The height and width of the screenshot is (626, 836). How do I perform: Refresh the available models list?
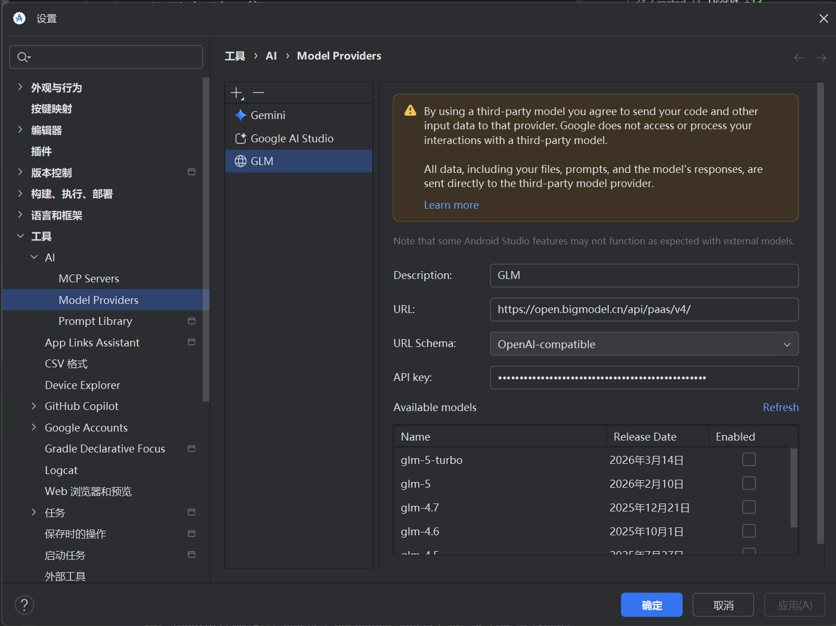pyautogui.click(x=780, y=407)
